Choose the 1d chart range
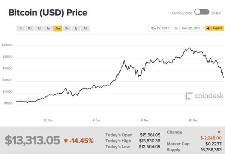The height and width of the screenshot is (154, 225). pyautogui.click(x=39, y=28)
